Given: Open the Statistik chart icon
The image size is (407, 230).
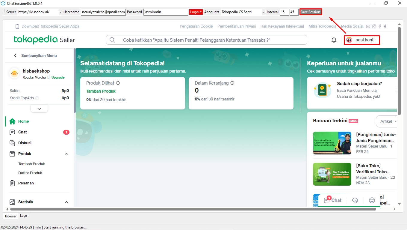Looking at the screenshot, I should (12, 202).
